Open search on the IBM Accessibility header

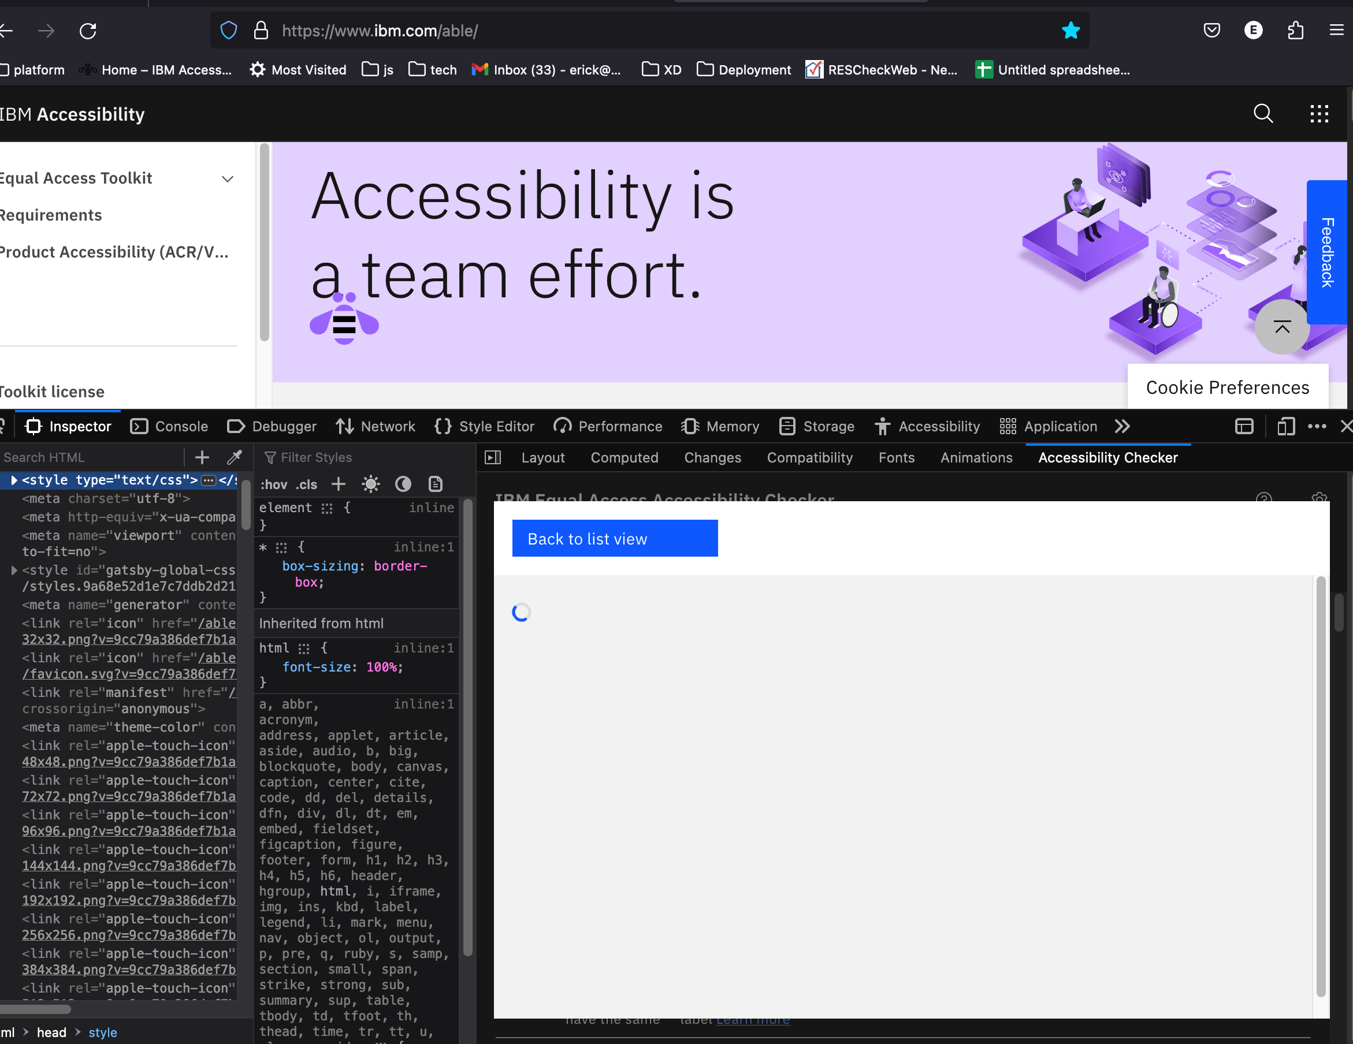[1264, 113]
